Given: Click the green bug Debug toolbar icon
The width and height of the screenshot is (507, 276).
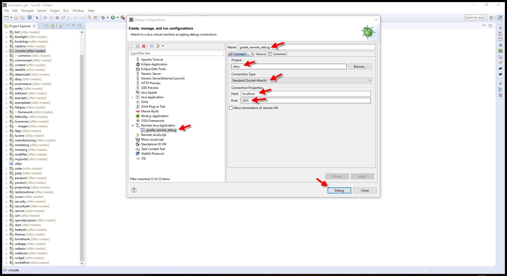Looking at the screenshot, I should click(103, 18).
